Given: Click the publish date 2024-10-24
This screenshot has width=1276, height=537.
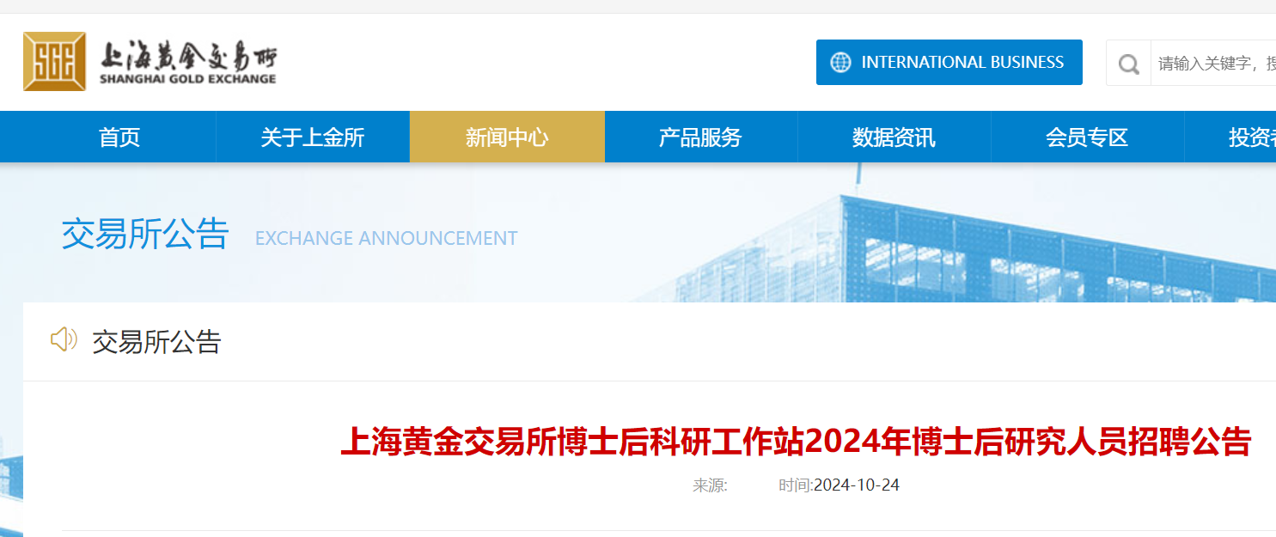Looking at the screenshot, I should 857,485.
